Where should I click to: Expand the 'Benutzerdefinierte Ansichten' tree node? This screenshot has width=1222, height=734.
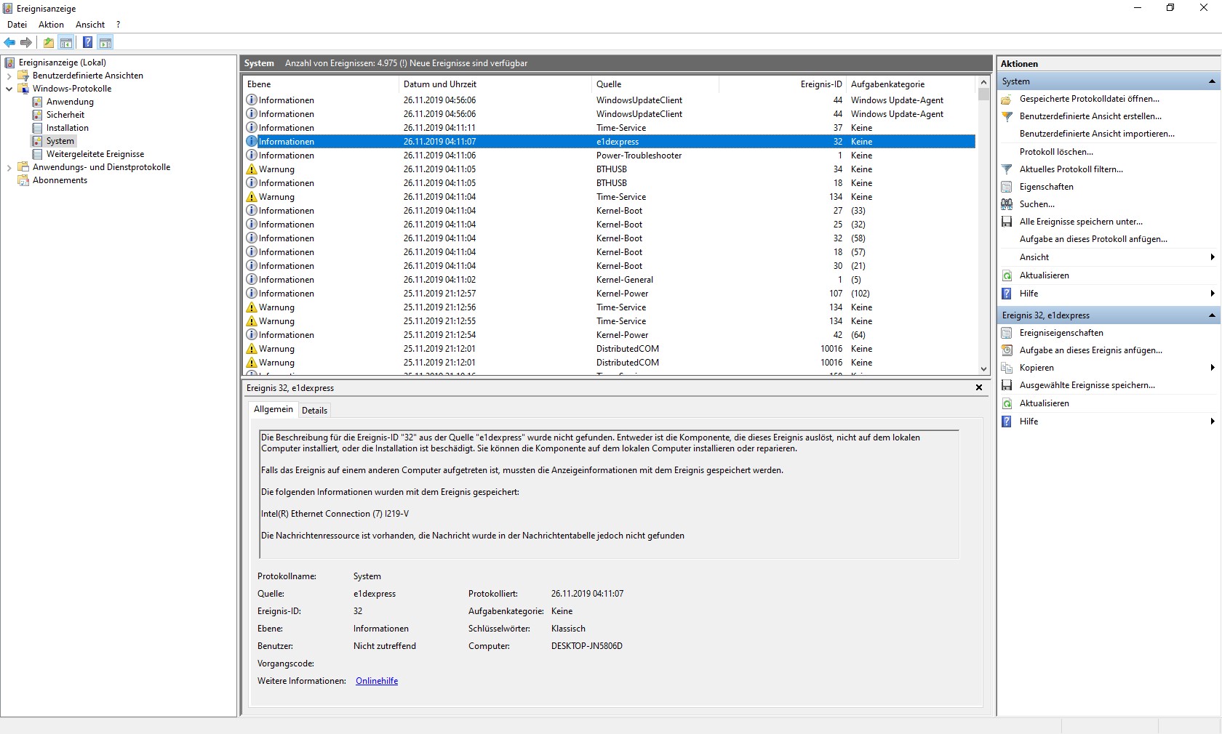[x=9, y=76]
